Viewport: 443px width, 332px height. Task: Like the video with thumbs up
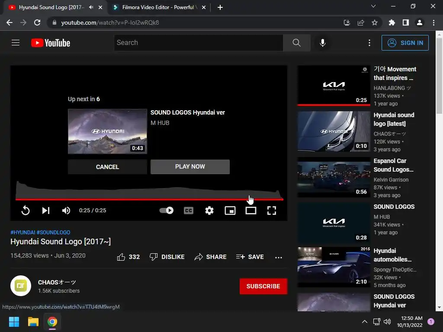click(128, 257)
